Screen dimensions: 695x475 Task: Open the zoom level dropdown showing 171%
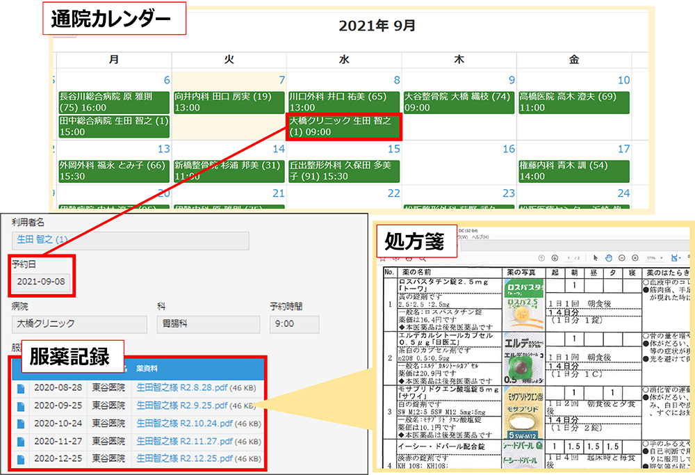[651, 257]
